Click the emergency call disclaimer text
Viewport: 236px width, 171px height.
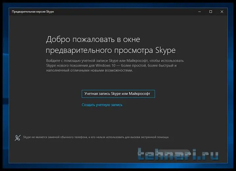click(96, 137)
